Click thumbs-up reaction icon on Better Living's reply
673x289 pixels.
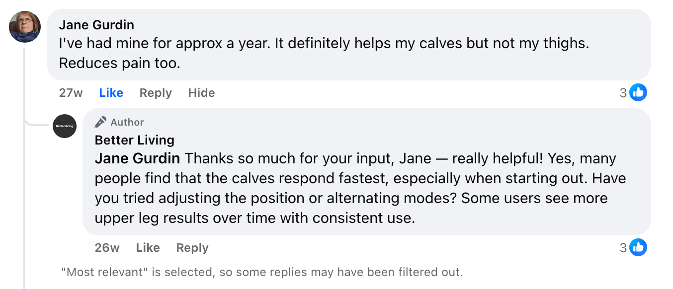click(x=638, y=247)
